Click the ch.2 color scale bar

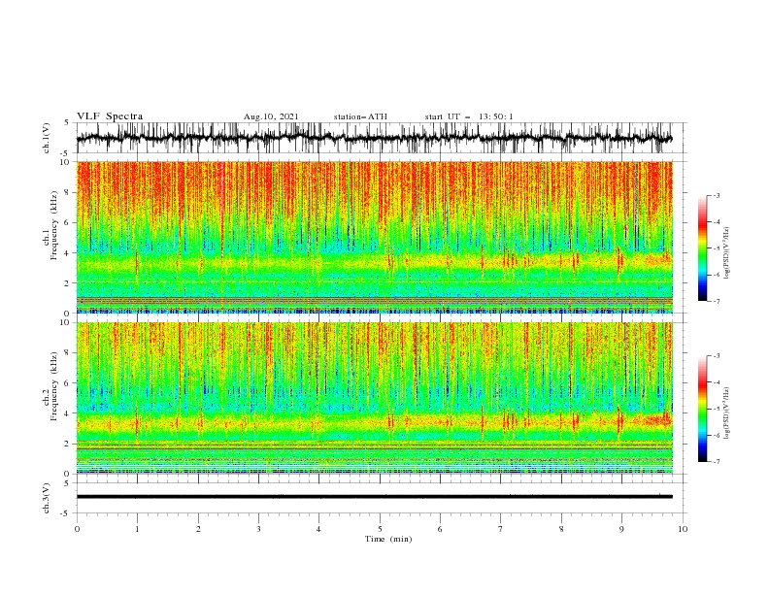point(703,409)
